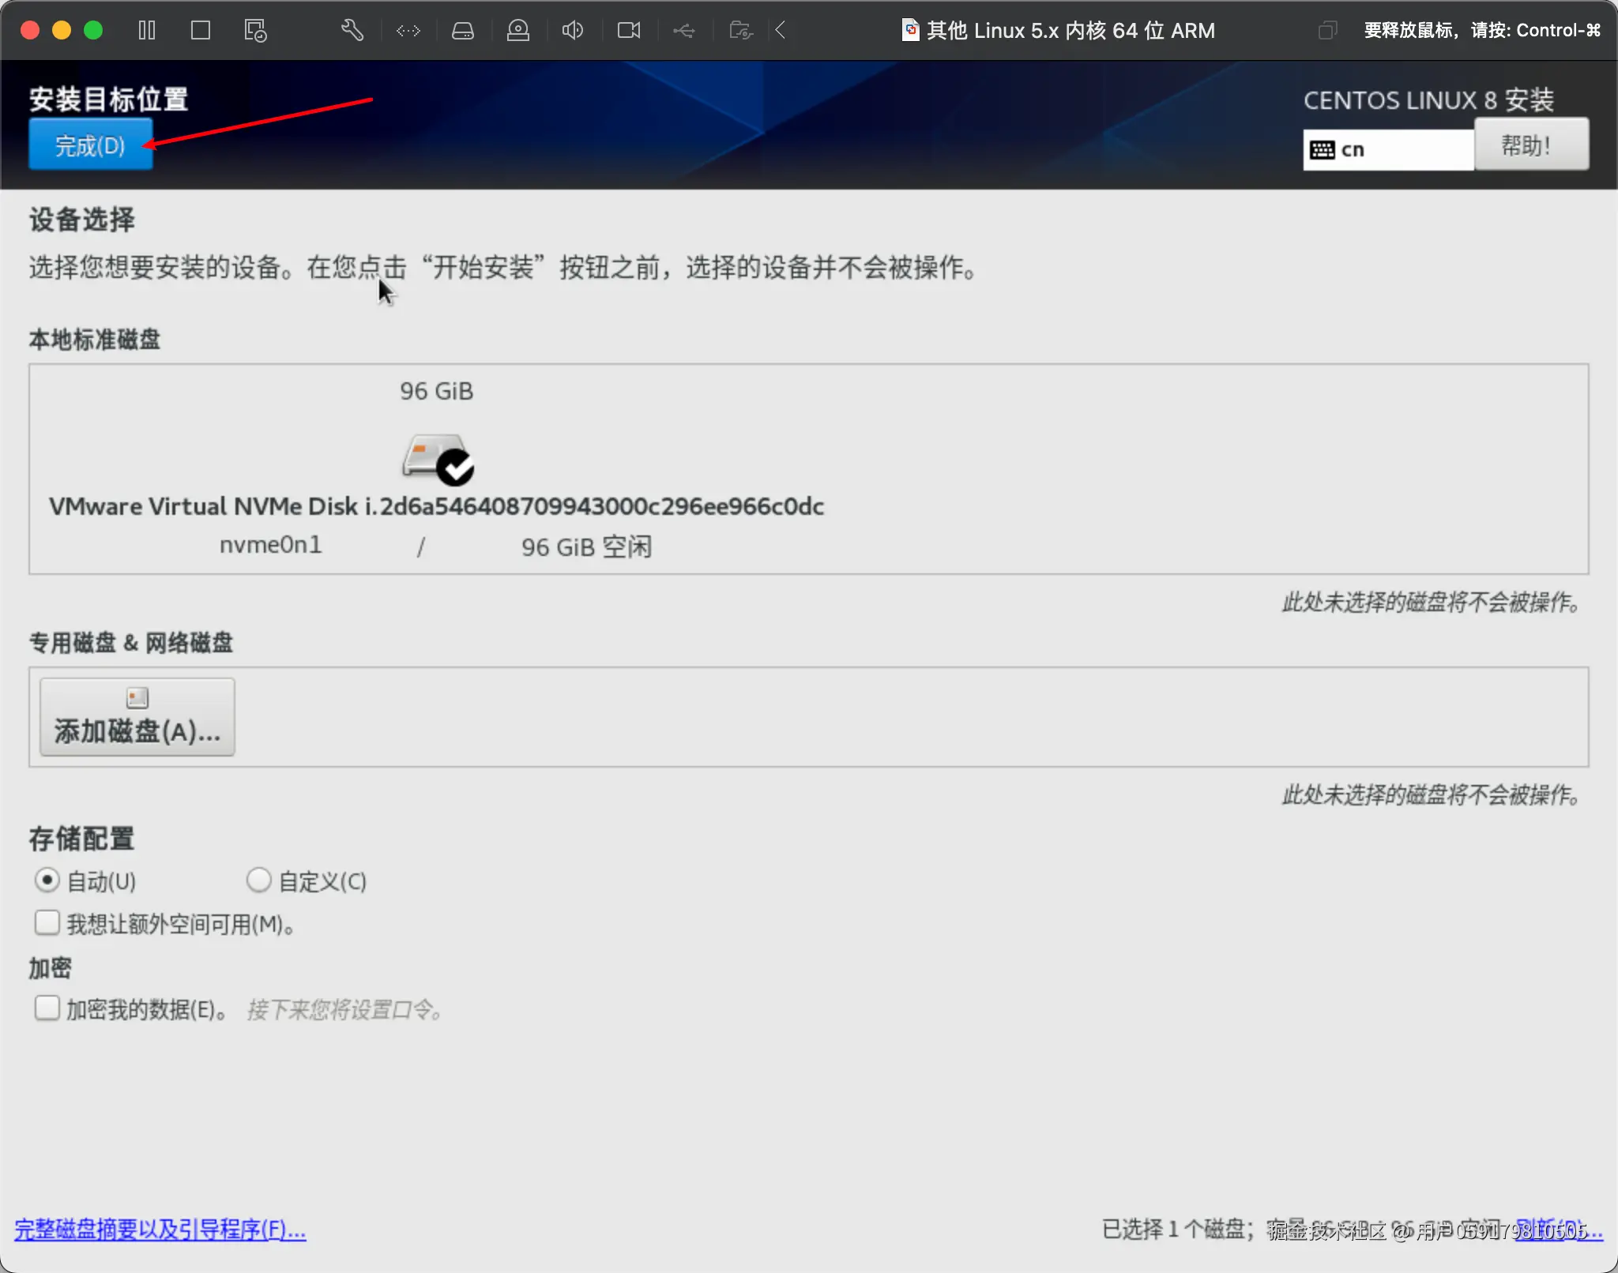The height and width of the screenshot is (1273, 1618).
Task: Open virtual machine settings wrench
Action: tap(351, 30)
